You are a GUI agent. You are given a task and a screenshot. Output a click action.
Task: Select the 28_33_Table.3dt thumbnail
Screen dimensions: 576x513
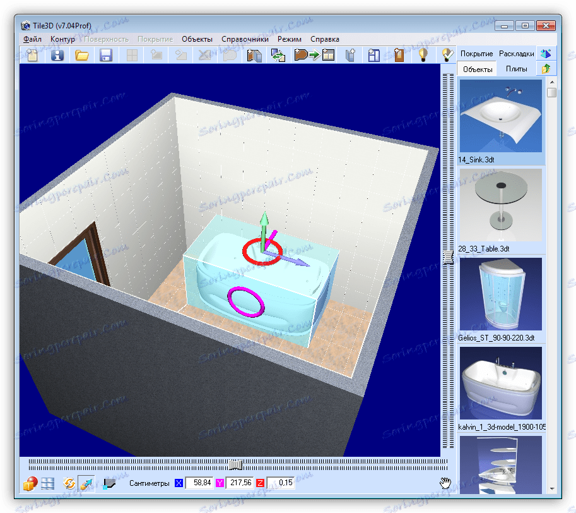pyautogui.click(x=501, y=205)
